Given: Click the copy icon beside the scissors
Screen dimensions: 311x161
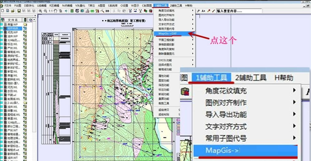Looking at the screenshot, I should pyautogui.click(x=119, y=11).
